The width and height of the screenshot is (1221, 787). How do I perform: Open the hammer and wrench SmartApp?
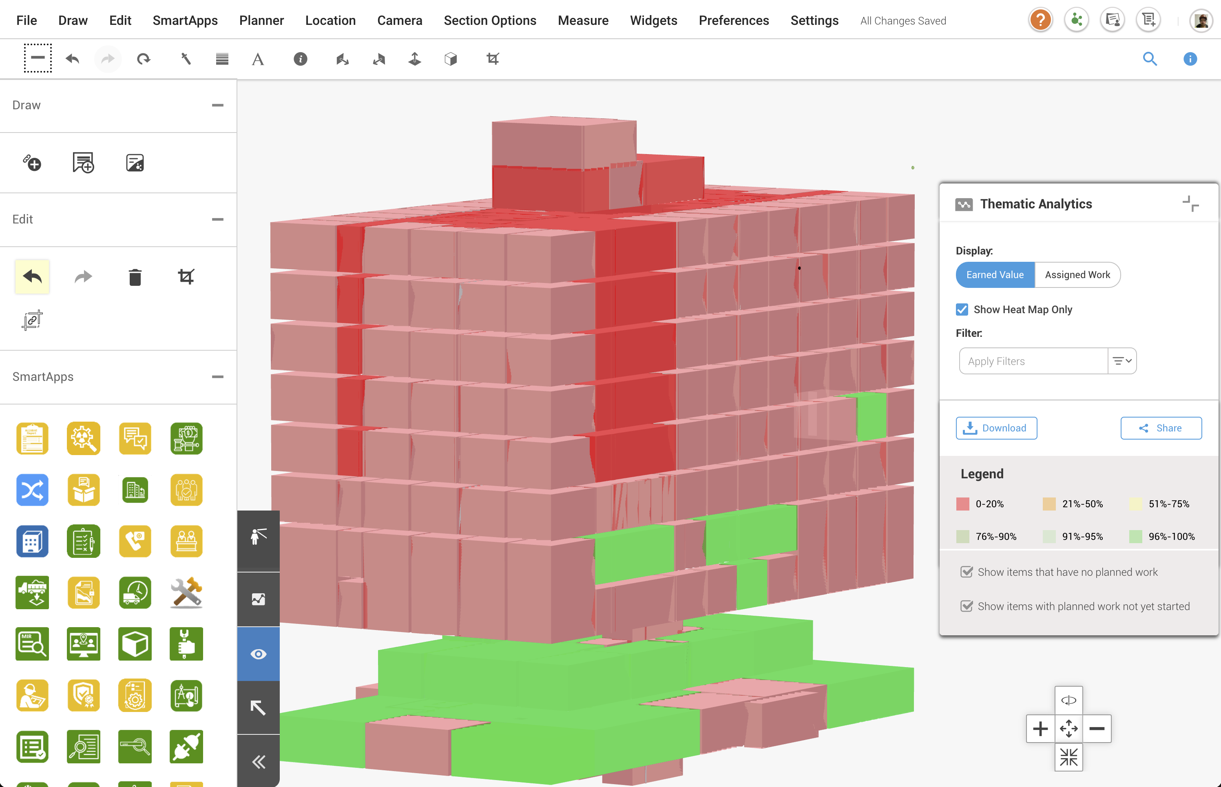click(x=186, y=593)
